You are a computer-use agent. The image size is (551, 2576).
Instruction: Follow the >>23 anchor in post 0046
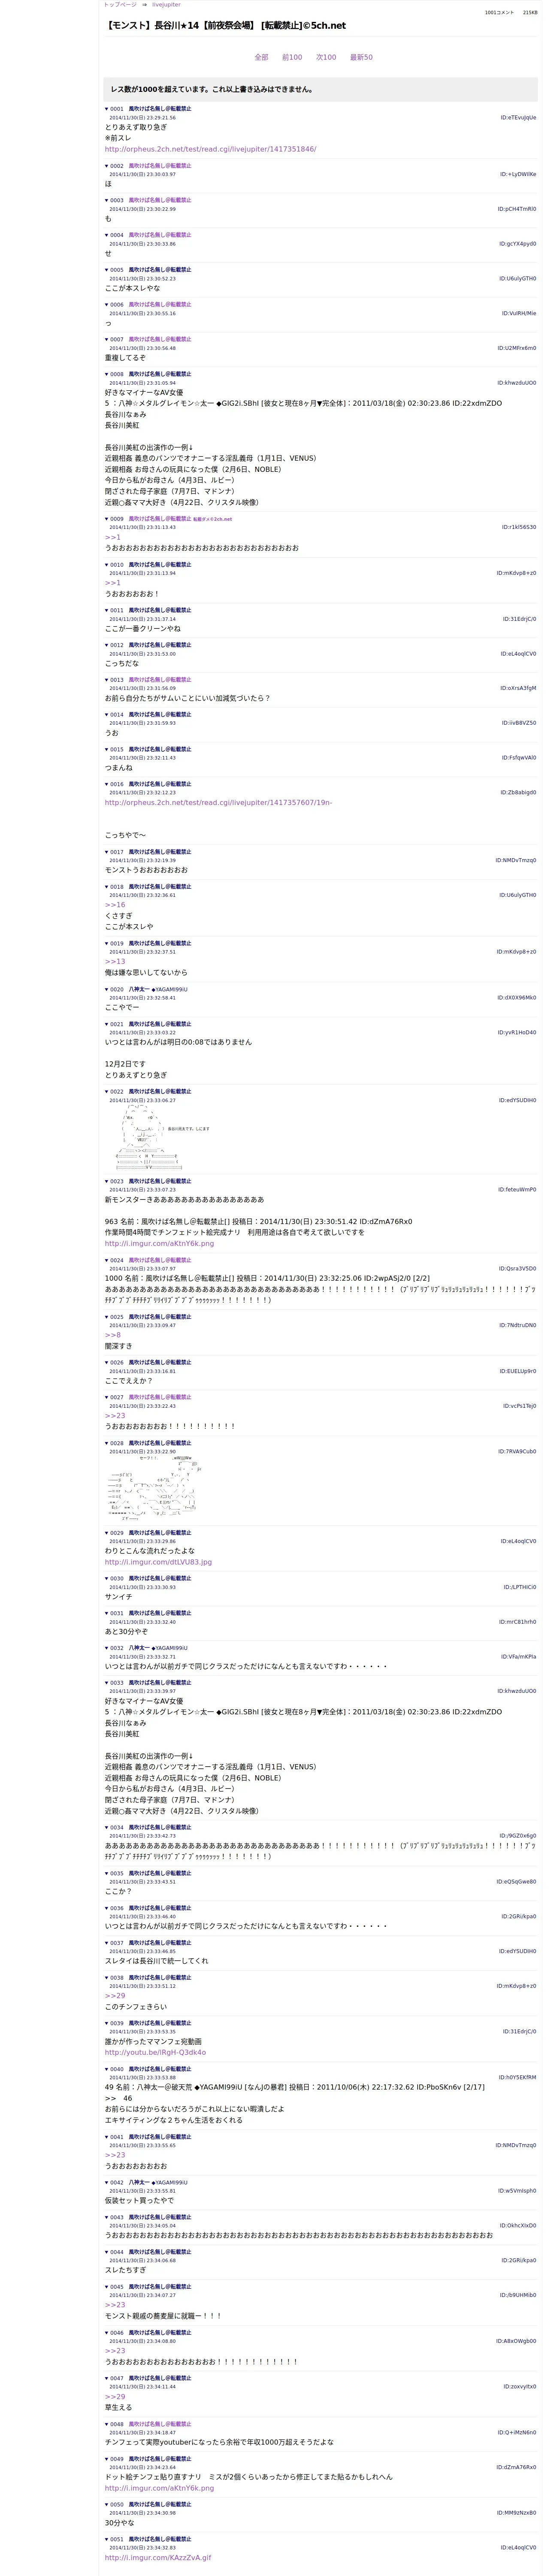115,2351
